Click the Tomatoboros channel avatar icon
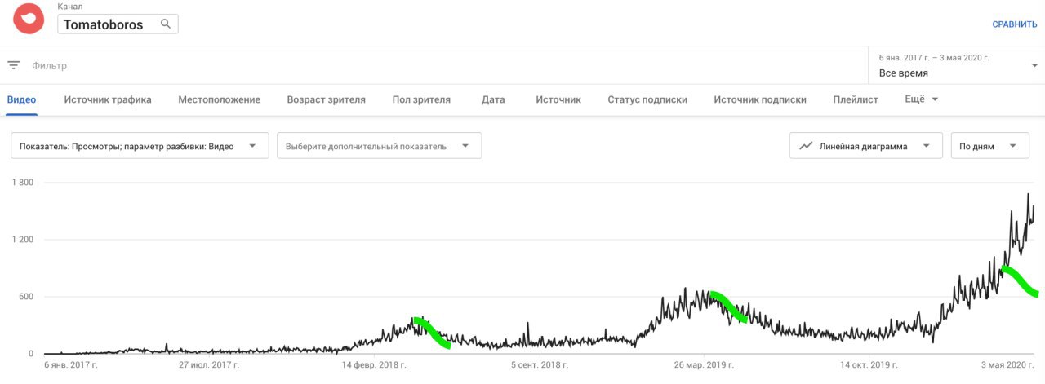 [29, 19]
